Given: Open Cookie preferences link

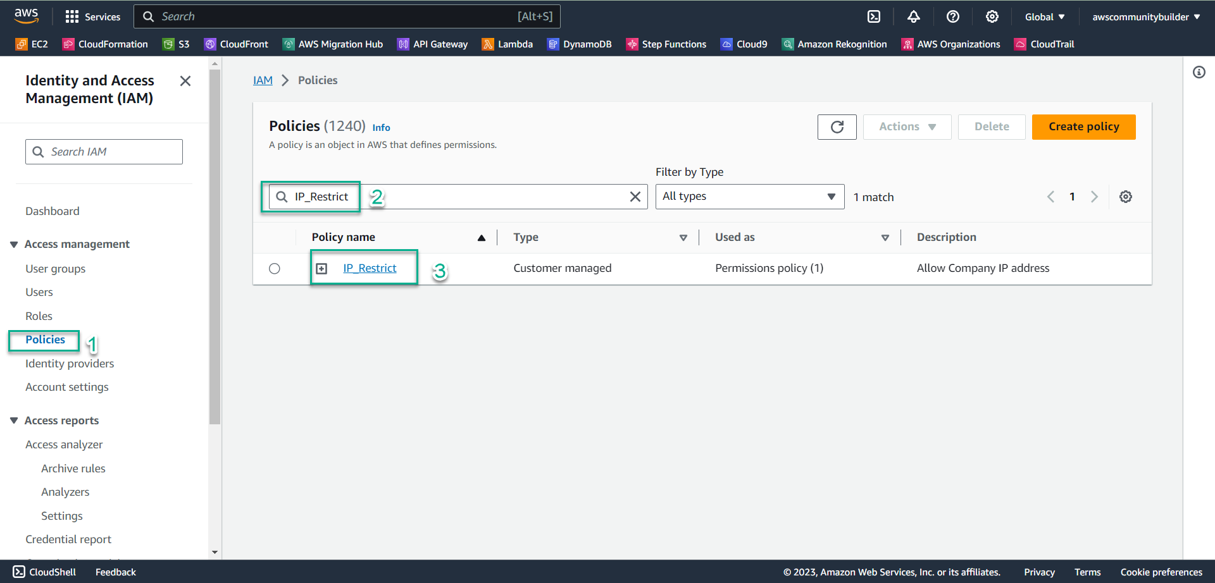Looking at the screenshot, I should [1161, 572].
